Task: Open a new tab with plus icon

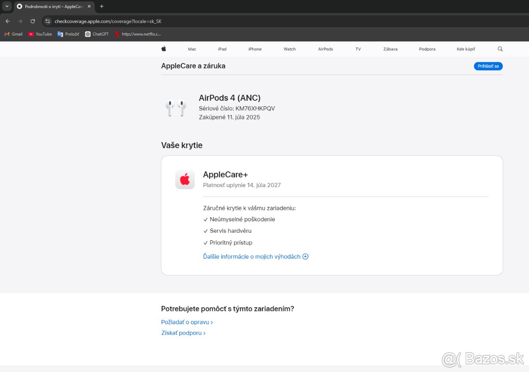Action: [102, 6]
